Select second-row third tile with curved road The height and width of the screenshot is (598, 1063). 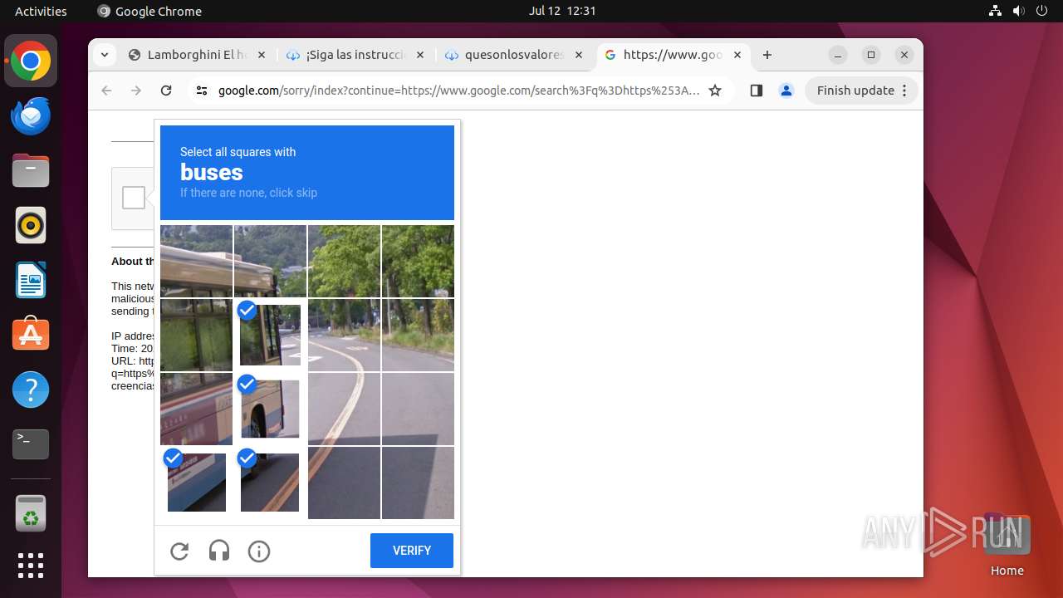tap(344, 335)
